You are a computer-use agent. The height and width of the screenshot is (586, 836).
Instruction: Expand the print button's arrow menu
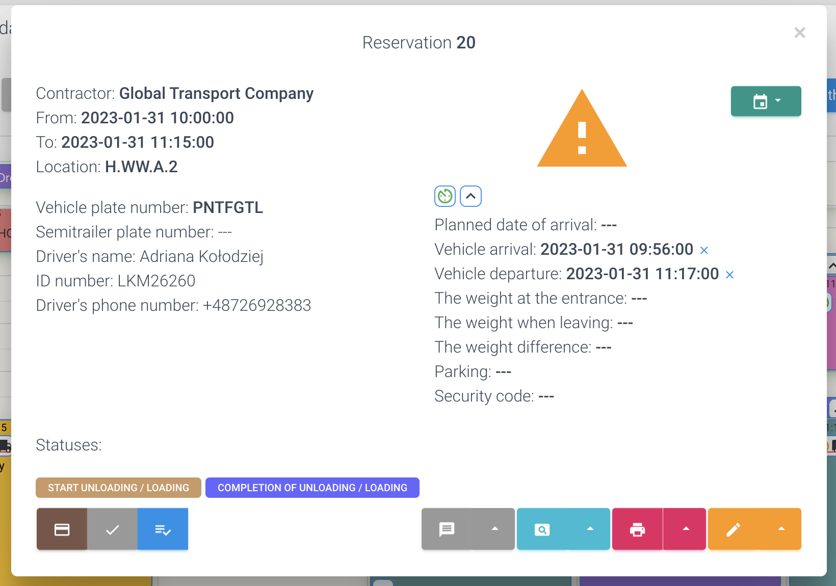tap(686, 529)
